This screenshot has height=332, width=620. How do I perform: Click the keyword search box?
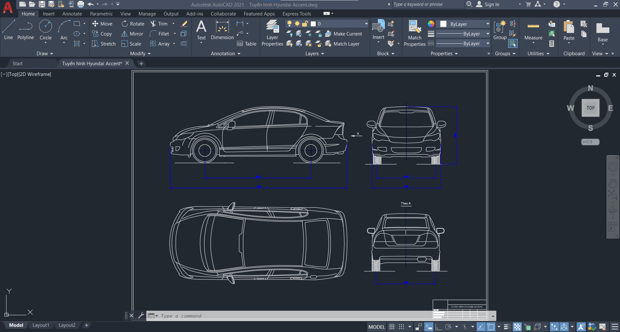(428, 4)
